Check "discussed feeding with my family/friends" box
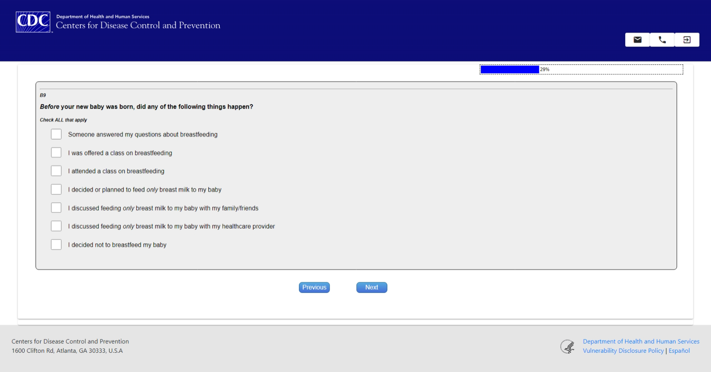This screenshot has width=711, height=372. click(56, 208)
